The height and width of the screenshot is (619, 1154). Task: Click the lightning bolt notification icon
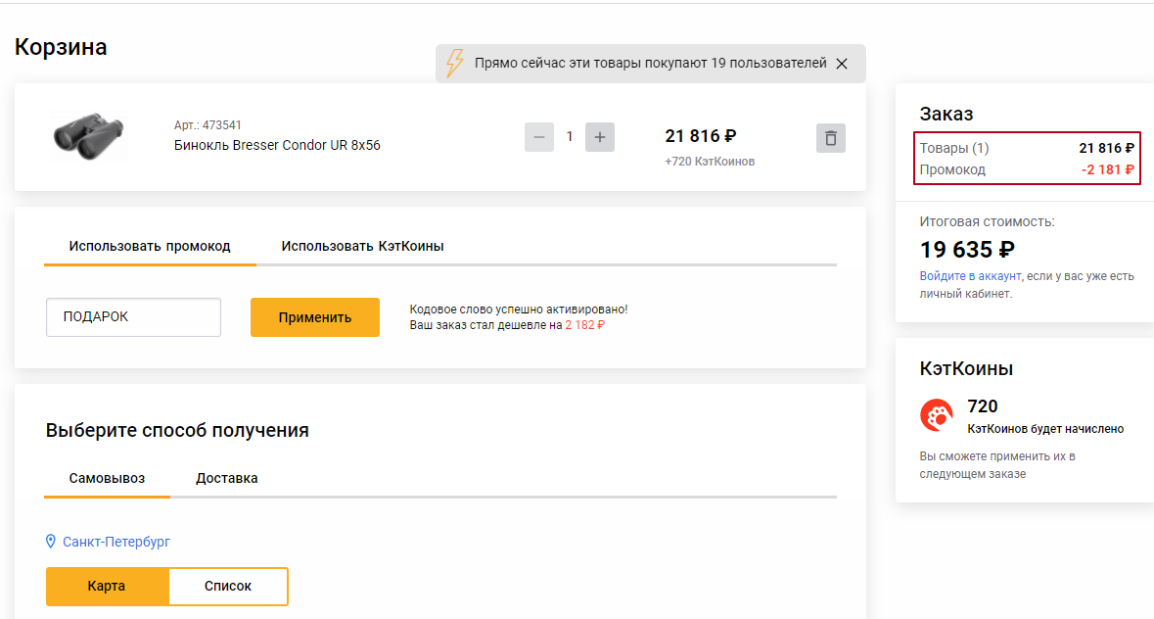pos(455,63)
